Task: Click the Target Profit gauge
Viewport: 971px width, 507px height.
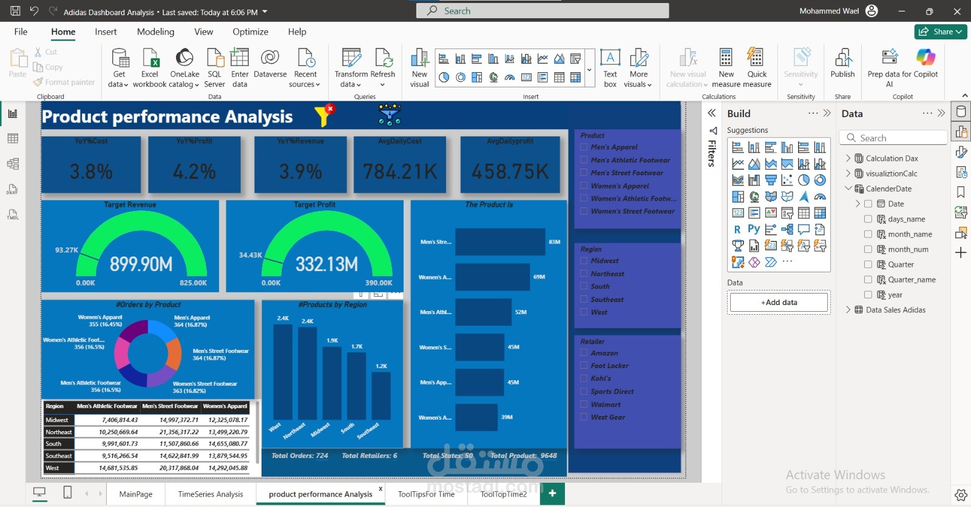Action: [314, 246]
